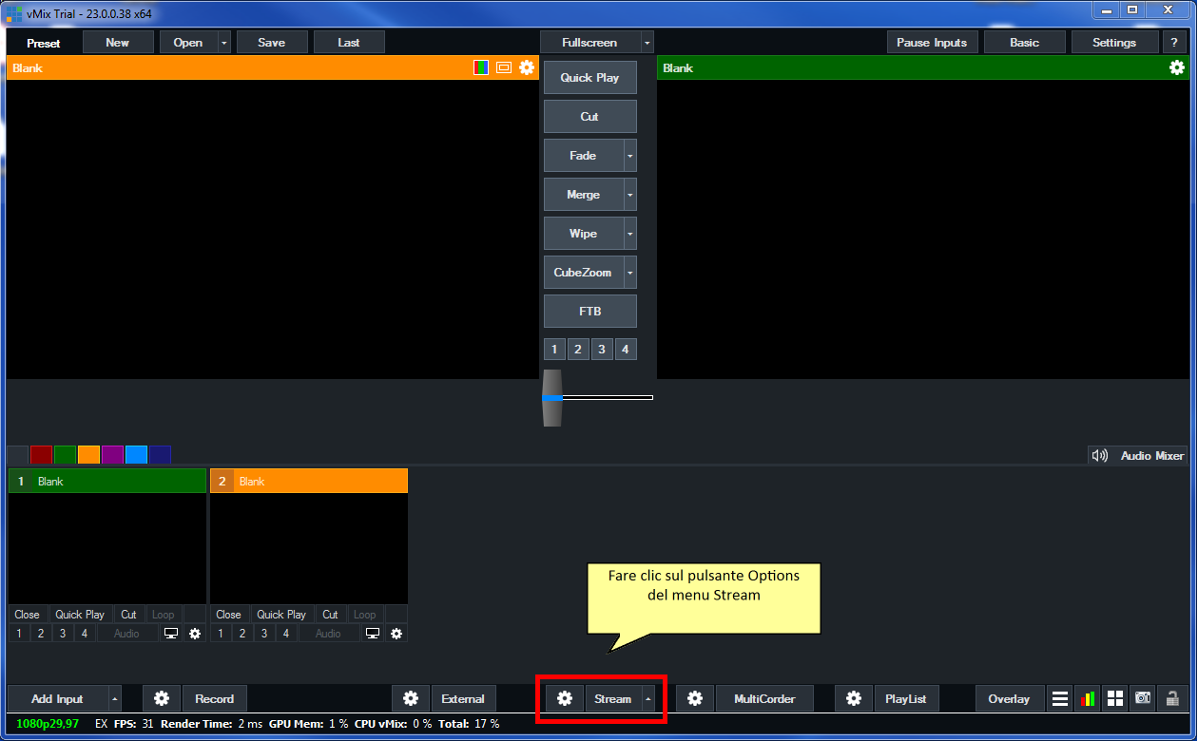Click Pause Inputs in top bar
The height and width of the screenshot is (741, 1198).
tap(932, 42)
